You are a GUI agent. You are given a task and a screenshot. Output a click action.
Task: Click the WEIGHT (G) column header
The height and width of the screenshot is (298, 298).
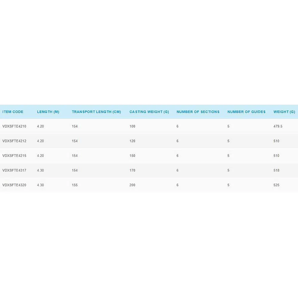point(284,112)
